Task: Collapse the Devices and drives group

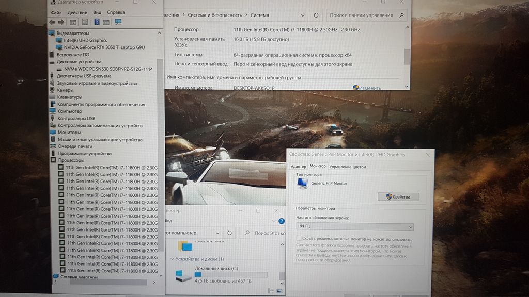Action: click(172, 259)
